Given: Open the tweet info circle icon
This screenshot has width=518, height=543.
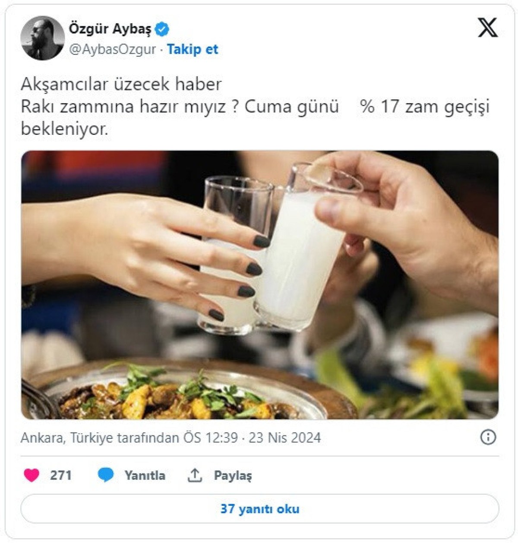Looking at the screenshot, I should coord(488,437).
